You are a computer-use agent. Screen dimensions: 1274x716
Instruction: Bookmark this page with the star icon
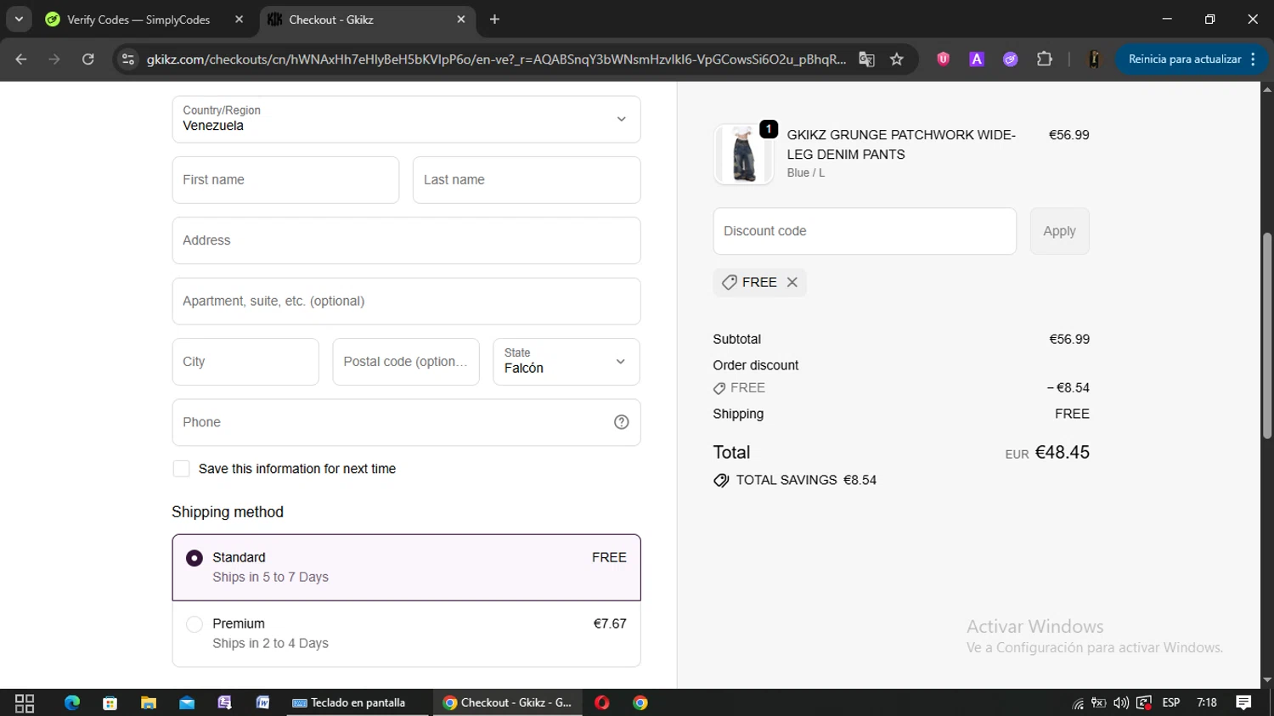897,59
